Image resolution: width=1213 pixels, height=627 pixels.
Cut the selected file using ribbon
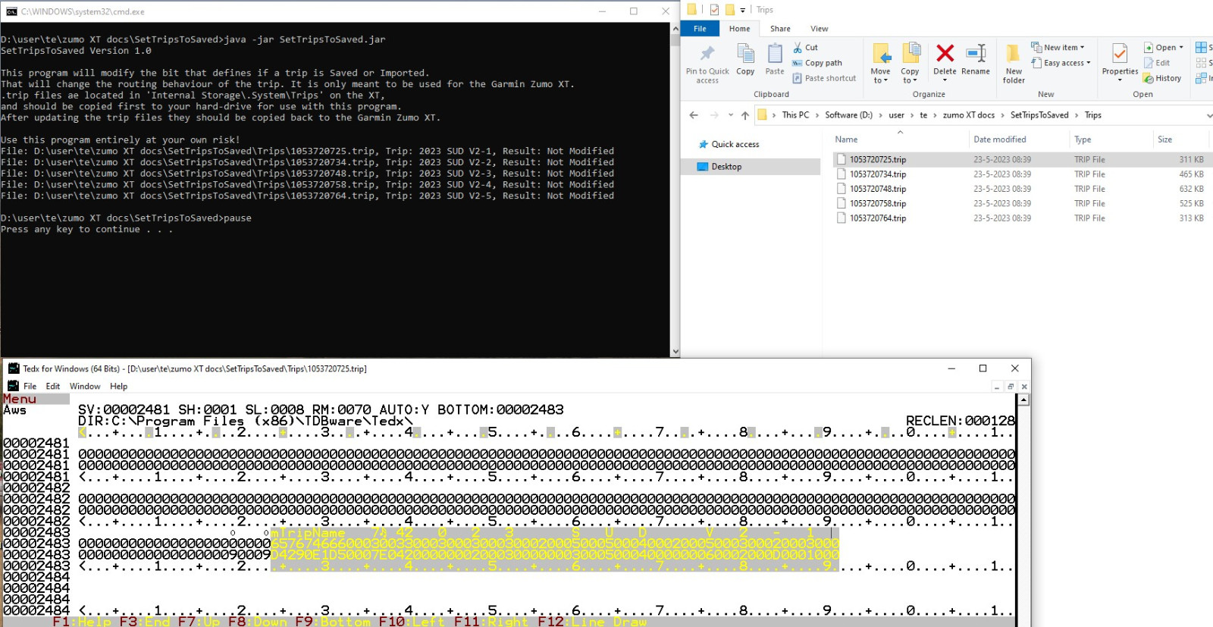tap(805, 48)
